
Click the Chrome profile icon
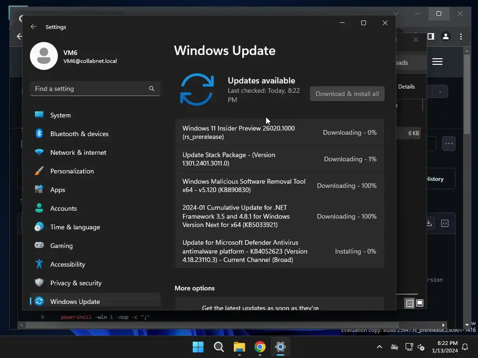click(446, 36)
